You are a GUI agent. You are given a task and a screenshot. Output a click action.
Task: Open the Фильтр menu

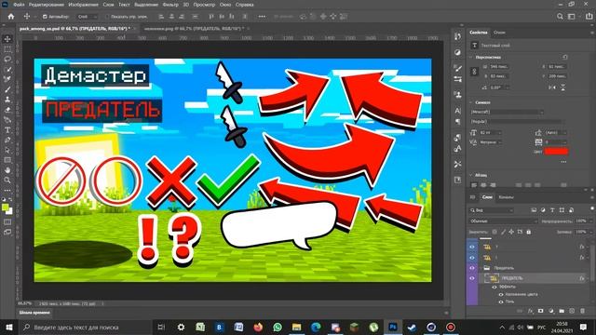click(170, 5)
